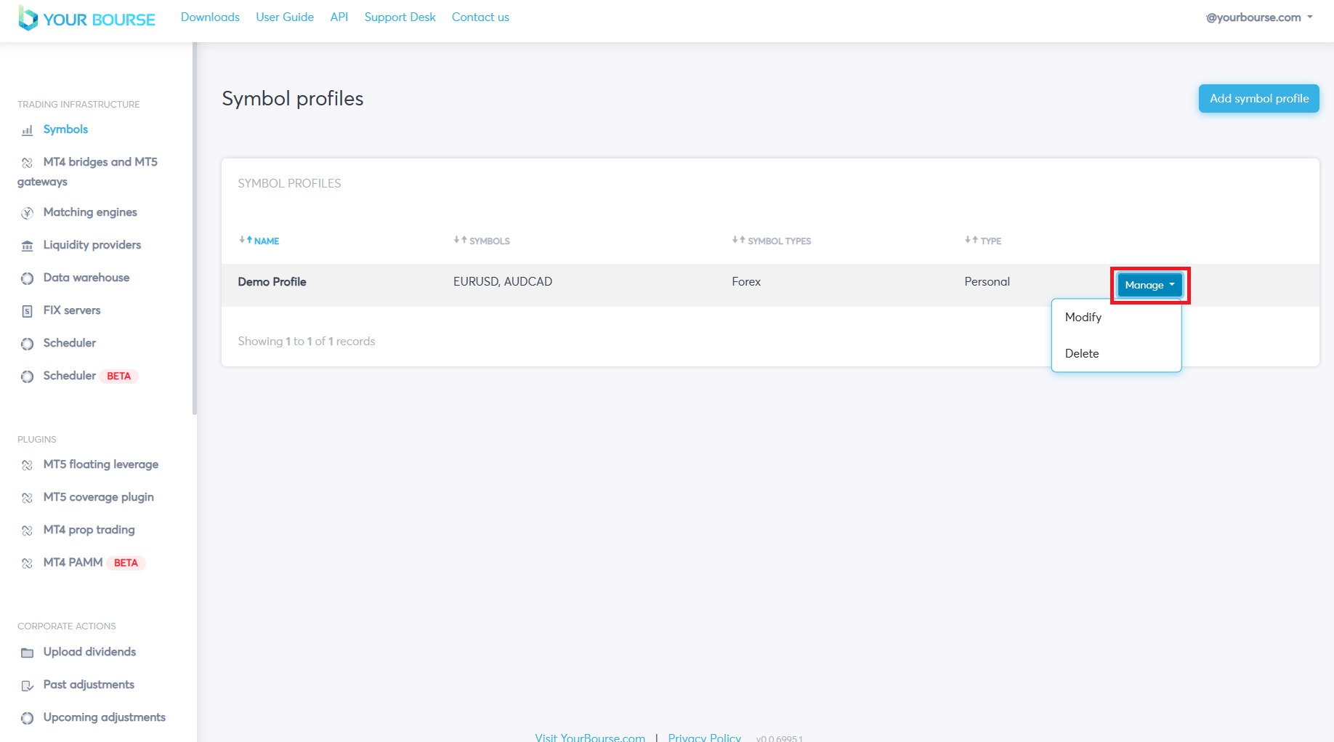Open the Downloads page

(210, 17)
